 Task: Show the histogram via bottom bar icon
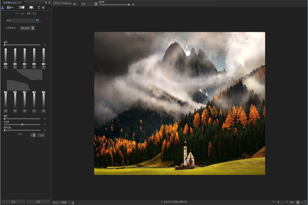73,202
